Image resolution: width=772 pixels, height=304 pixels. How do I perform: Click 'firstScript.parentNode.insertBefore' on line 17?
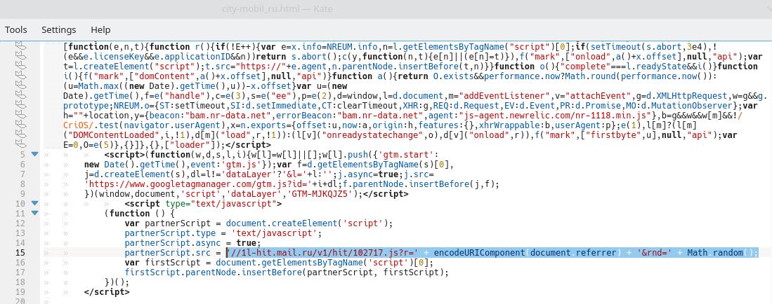coord(213,272)
